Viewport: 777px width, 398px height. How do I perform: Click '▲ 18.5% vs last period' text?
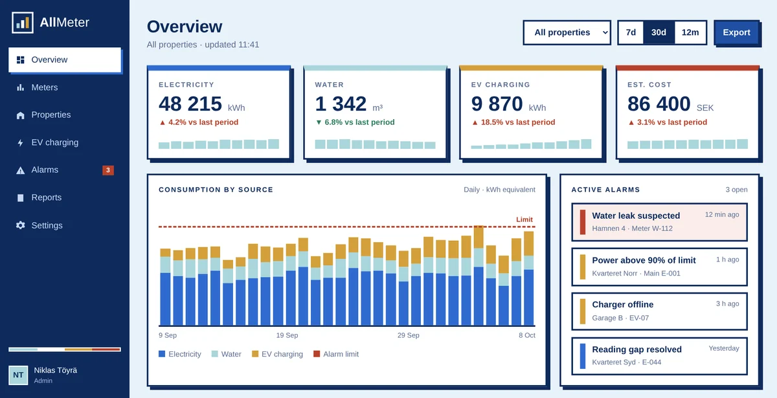pos(513,122)
